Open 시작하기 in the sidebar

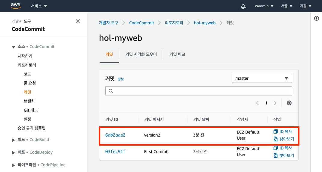(x=25, y=56)
